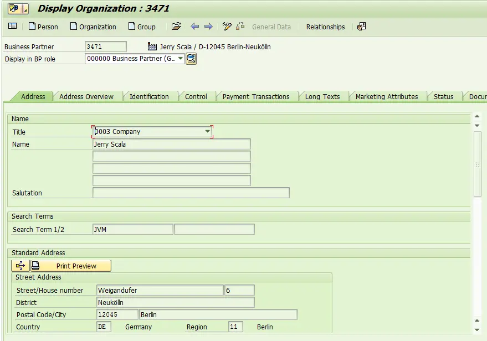The height and width of the screenshot is (341, 487).
Task: Click the vertical scrollbar thumb
Action: 478,164
